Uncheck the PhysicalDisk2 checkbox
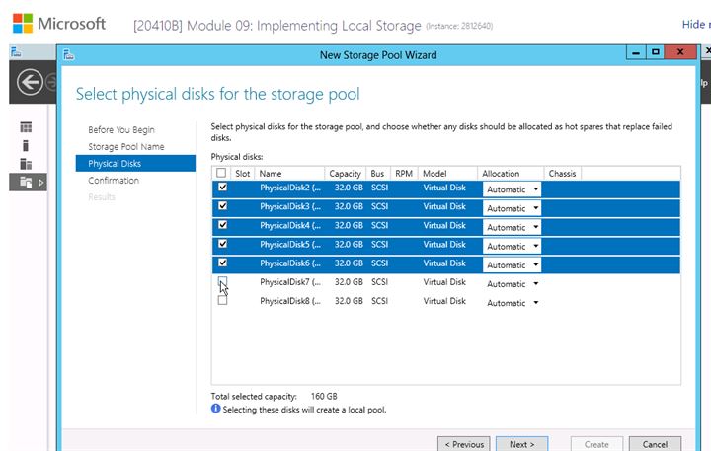The height and width of the screenshot is (451, 711). tap(222, 188)
